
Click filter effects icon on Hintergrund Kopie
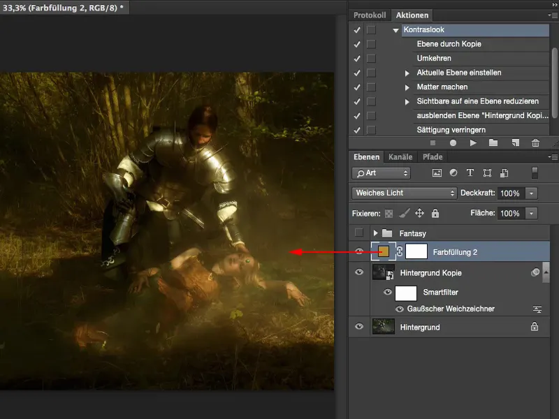coord(535,272)
